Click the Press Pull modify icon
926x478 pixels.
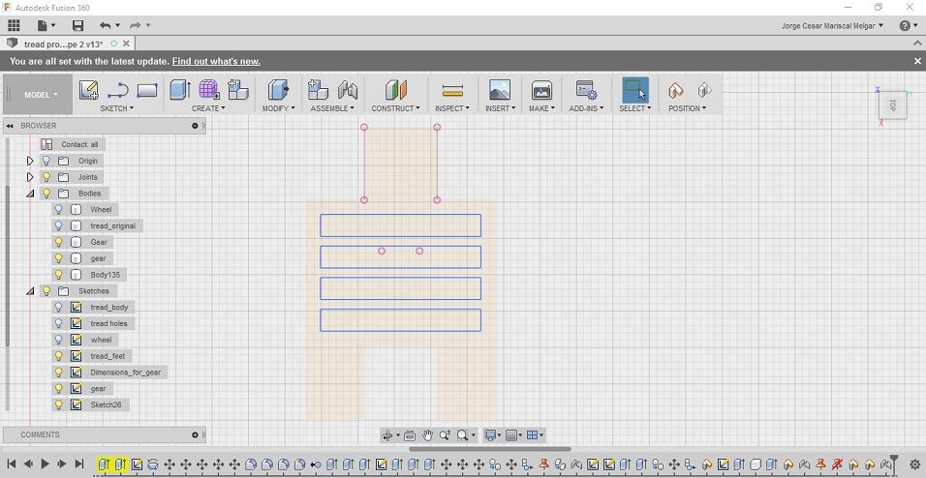click(x=278, y=90)
